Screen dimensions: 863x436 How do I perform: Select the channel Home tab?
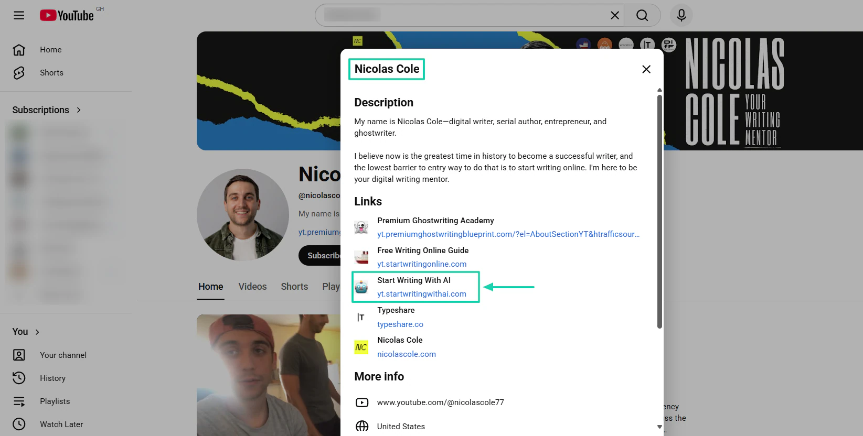(x=211, y=287)
